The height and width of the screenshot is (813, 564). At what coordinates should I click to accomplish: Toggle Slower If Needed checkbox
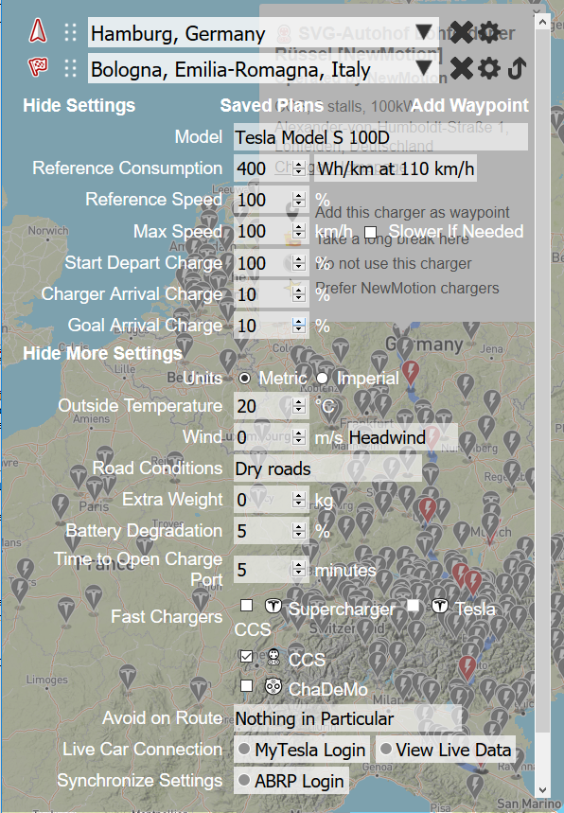[x=370, y=231]
